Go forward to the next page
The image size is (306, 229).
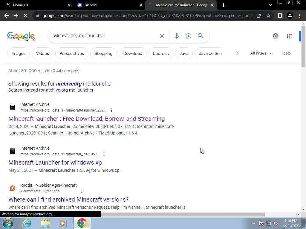(16, 16)
